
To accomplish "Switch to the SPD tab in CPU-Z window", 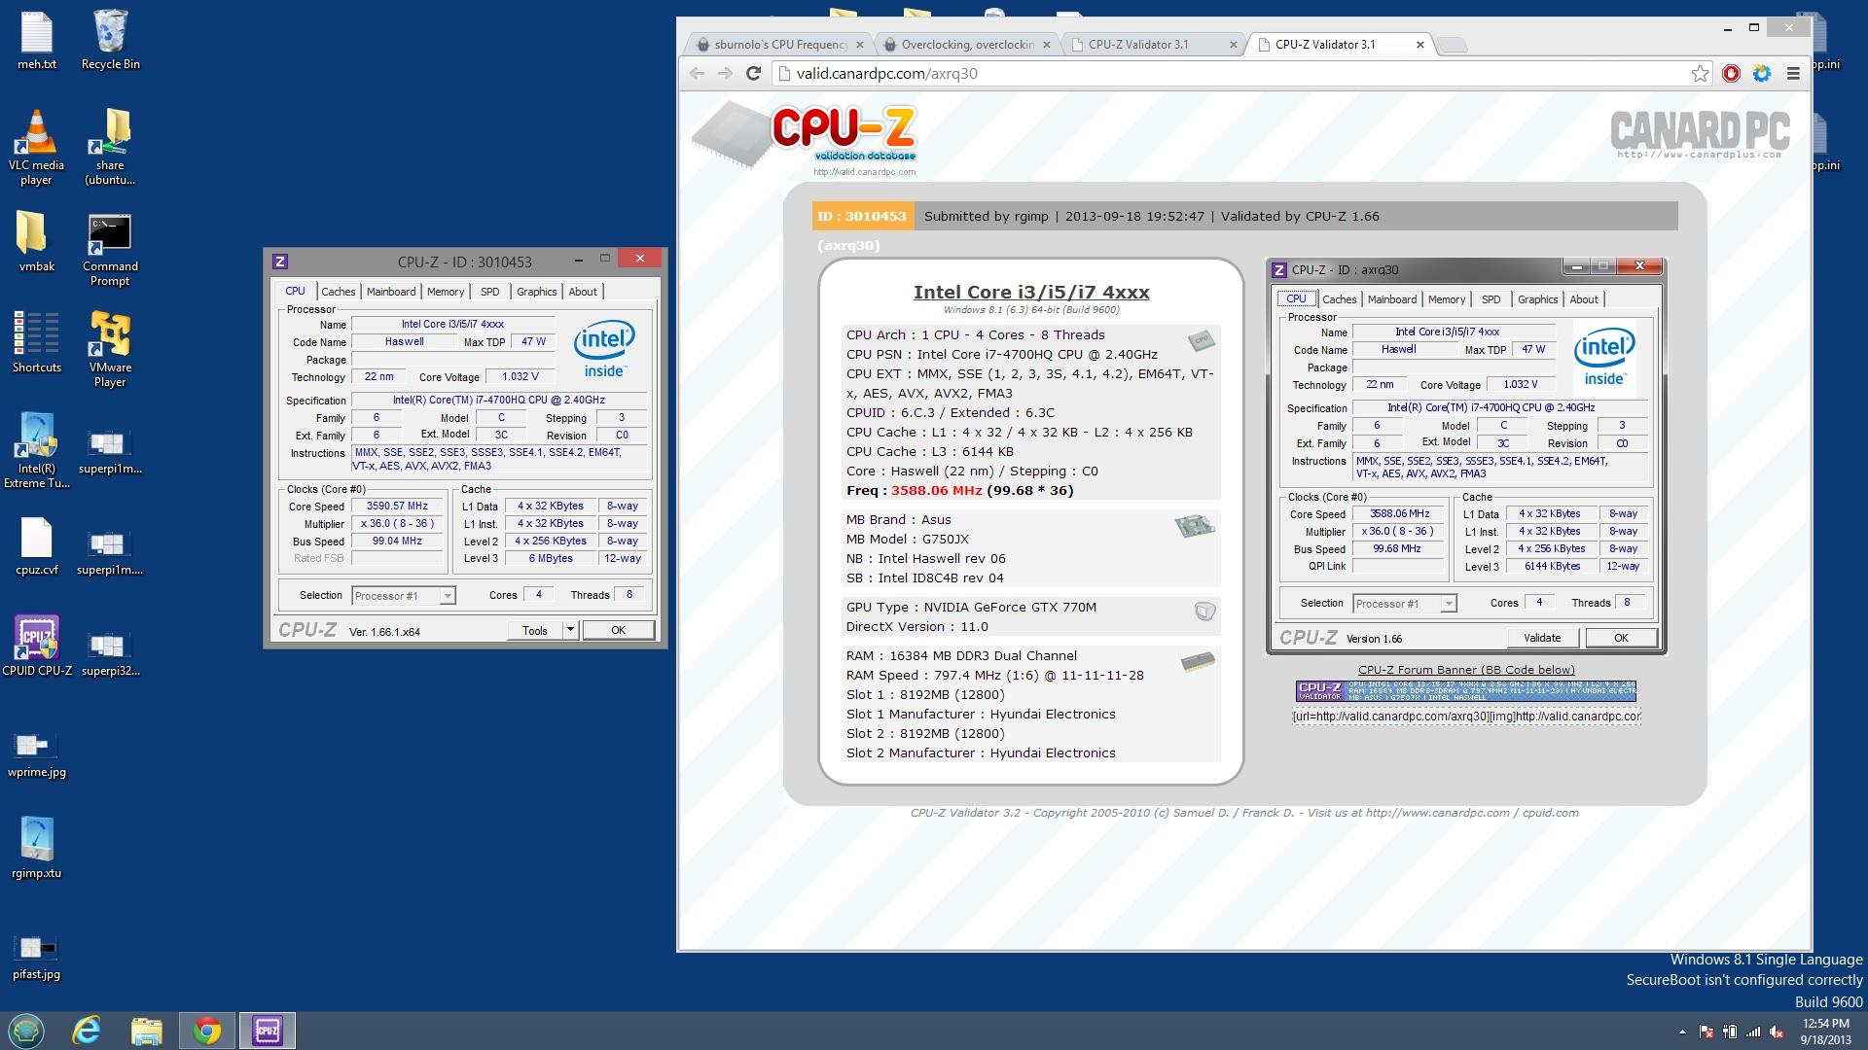I will coord(490,292).
